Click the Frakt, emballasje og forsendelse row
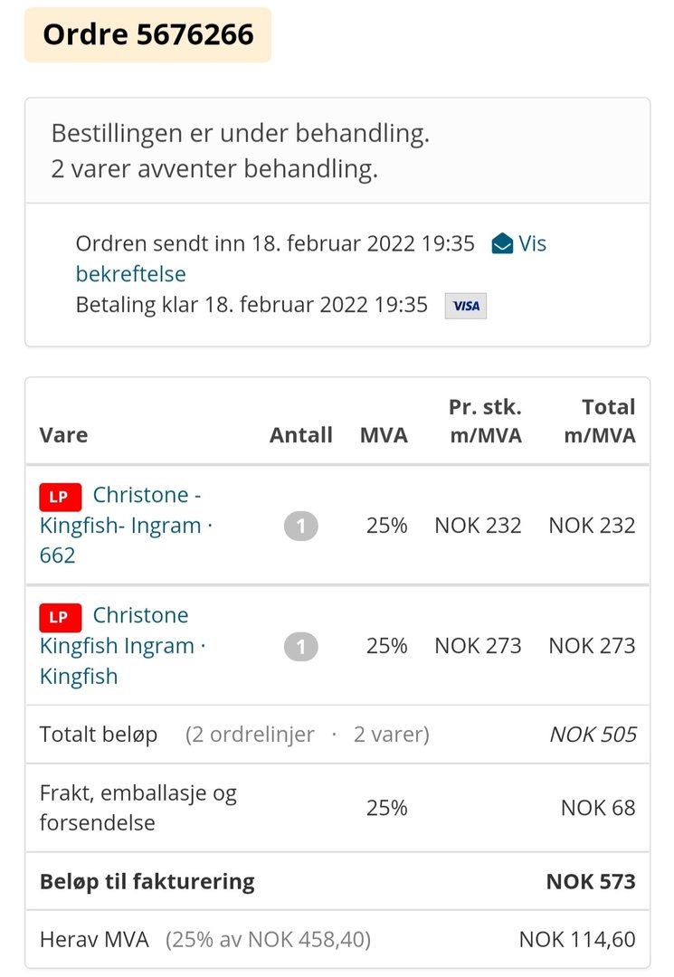This screenshot has height=977, width=674. point(337,808)
